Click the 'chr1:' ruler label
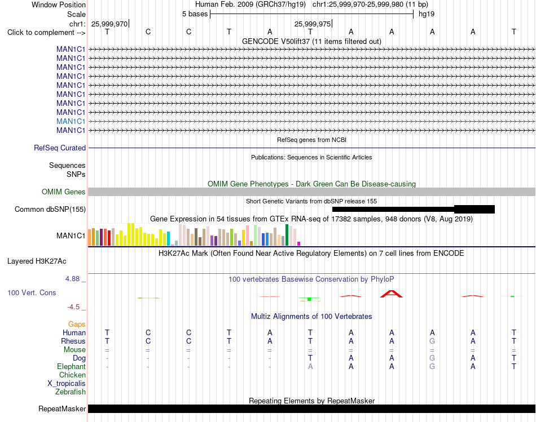Image resolution: width=536 pixels, height=422 pixels. (x=78, y=24)
